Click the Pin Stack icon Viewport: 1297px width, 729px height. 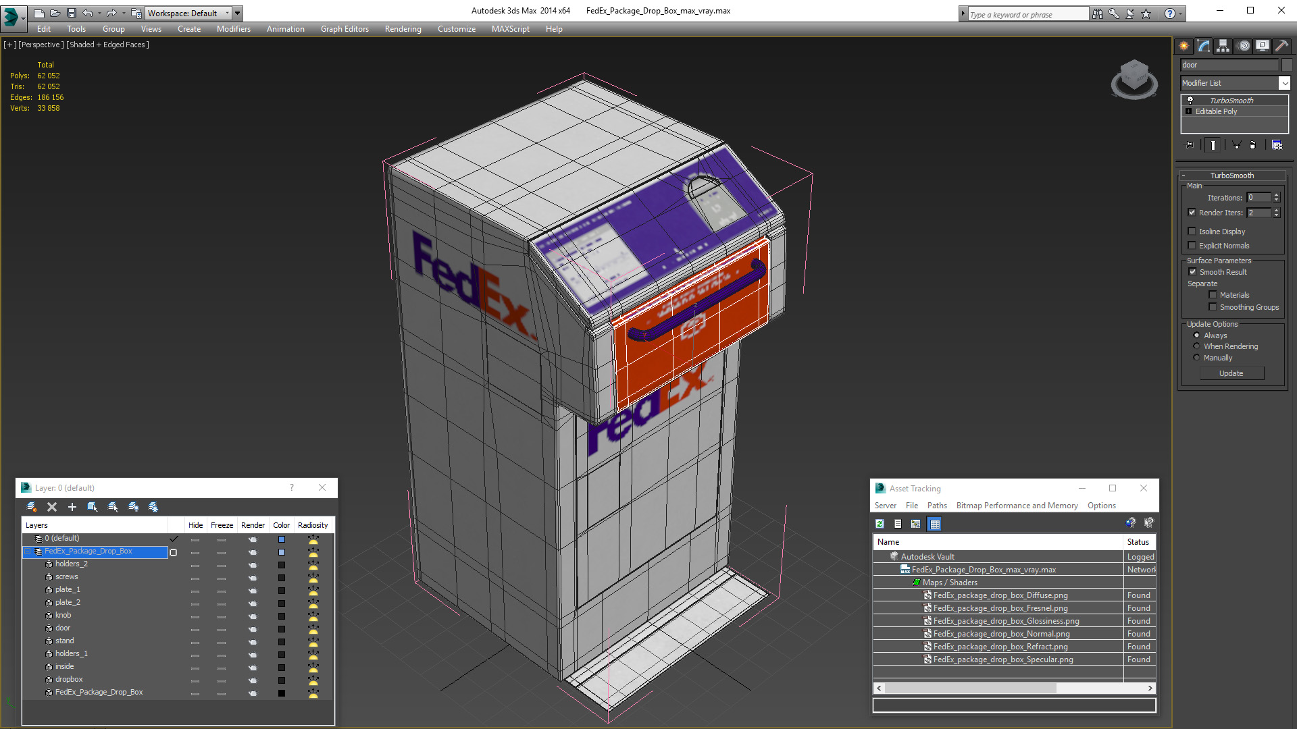point(1190,144)
